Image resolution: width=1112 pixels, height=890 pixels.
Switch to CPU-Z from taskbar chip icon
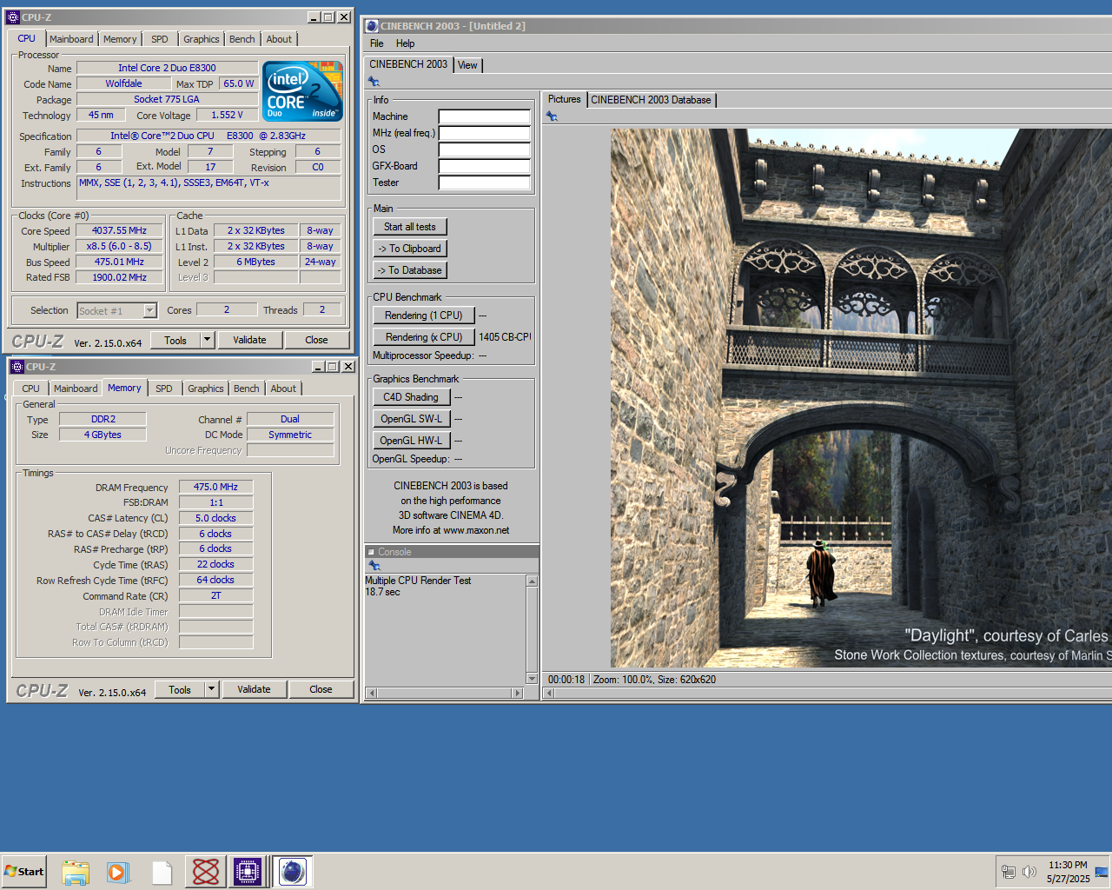pyautogui.click(x=248, y=872)
